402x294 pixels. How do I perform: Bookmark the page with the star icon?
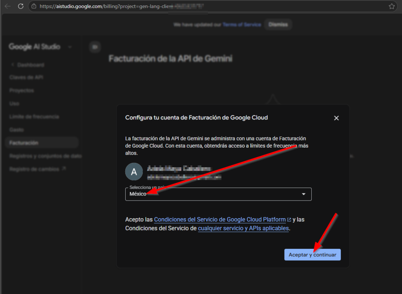coord(391,6)
